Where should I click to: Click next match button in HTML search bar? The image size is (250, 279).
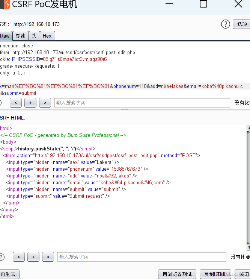(48, 257)
